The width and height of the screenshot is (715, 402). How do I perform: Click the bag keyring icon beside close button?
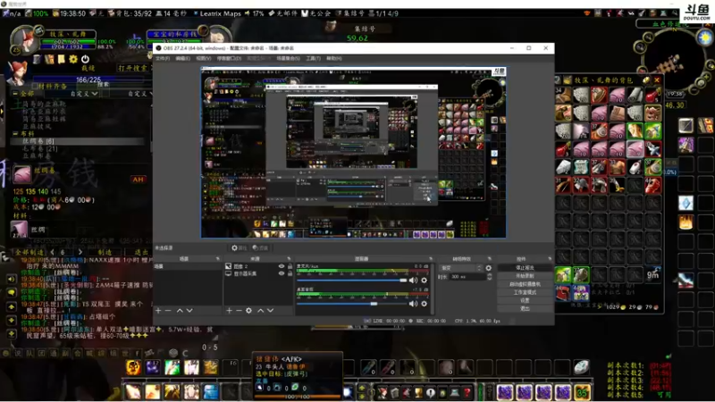tap(646, 80)
